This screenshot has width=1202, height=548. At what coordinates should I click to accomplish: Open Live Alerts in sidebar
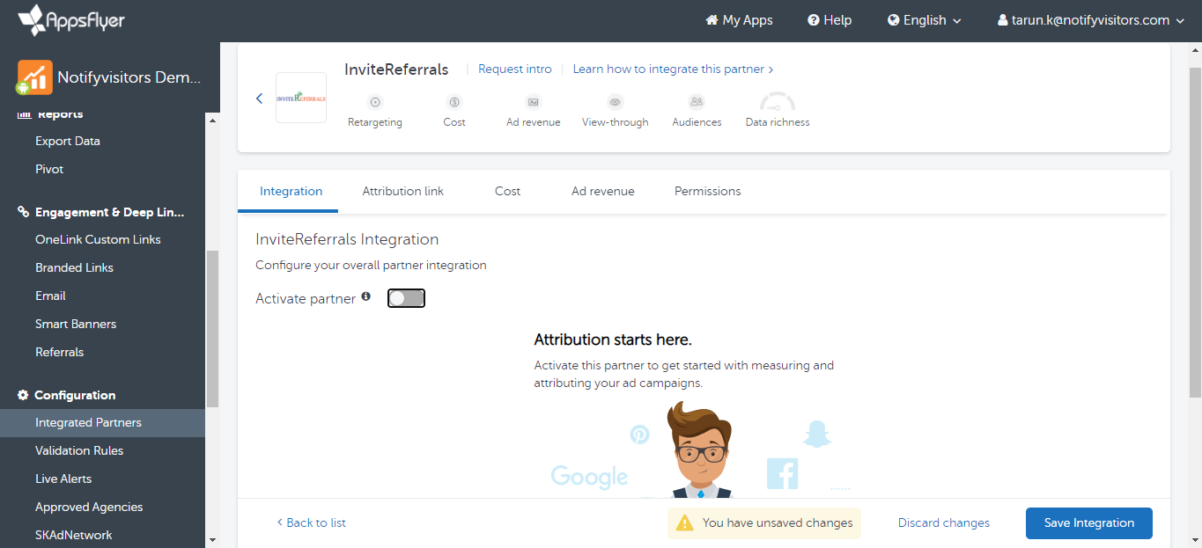click(63, 479)
